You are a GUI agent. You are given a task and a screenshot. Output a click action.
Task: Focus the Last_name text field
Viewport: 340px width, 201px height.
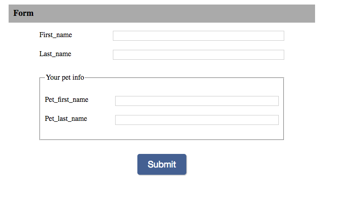click(198, 55)
